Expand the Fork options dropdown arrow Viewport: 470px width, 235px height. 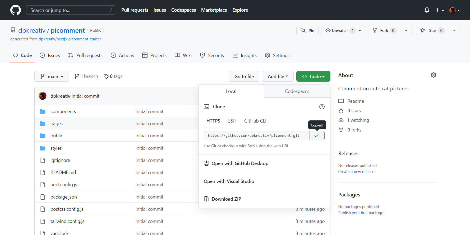click(406, 30)
